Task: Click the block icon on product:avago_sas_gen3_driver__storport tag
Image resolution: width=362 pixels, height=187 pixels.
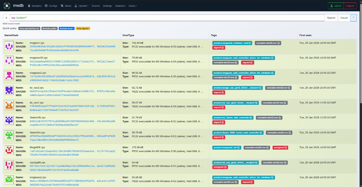Action: pos(260,88)
